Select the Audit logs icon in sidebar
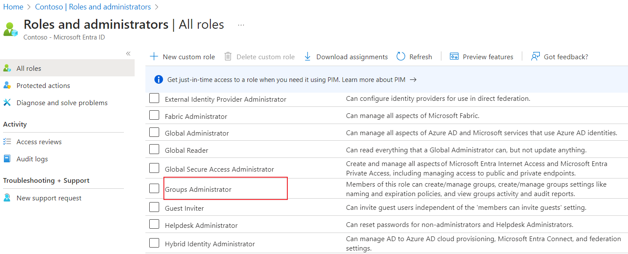Image resolution: width=628 pixels, height=254 pixels. tap(7, 158)
